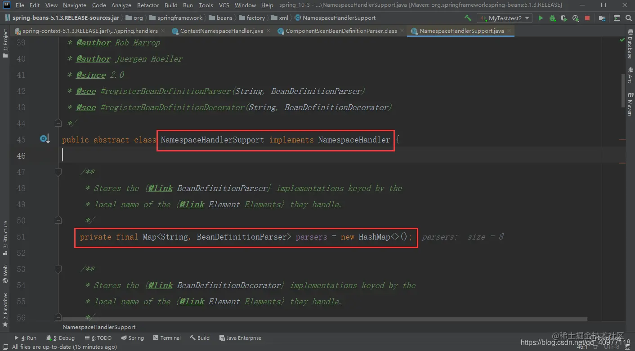
Task: Open the Debug tool window button
Action: (60, 338)
